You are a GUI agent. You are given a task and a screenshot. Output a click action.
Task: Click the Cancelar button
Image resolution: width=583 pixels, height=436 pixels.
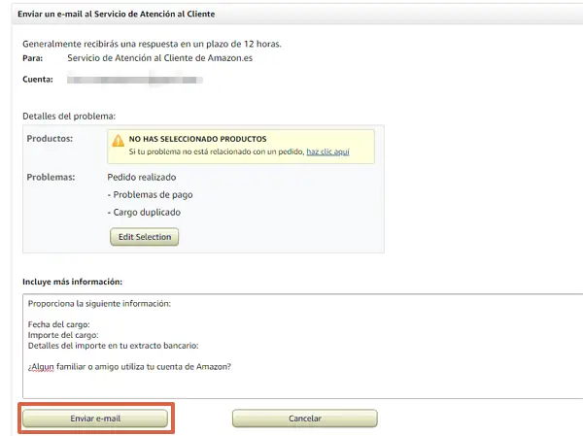[304, 419]
